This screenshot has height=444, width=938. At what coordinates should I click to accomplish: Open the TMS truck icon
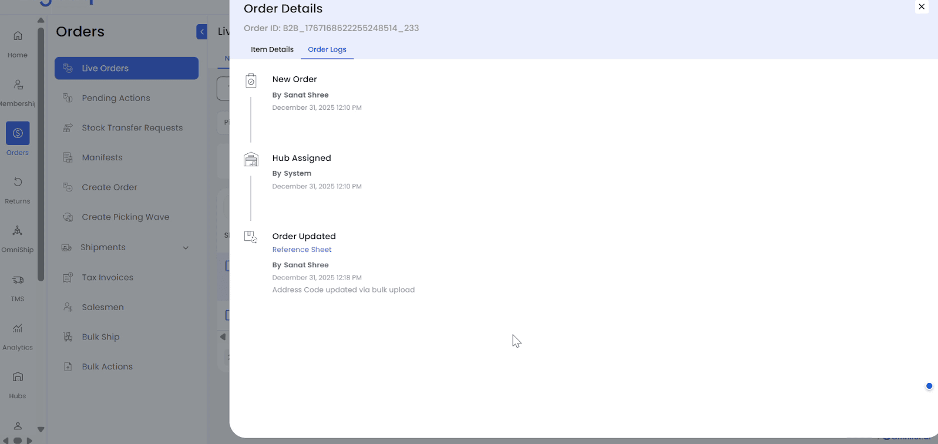tap(18, 280)
